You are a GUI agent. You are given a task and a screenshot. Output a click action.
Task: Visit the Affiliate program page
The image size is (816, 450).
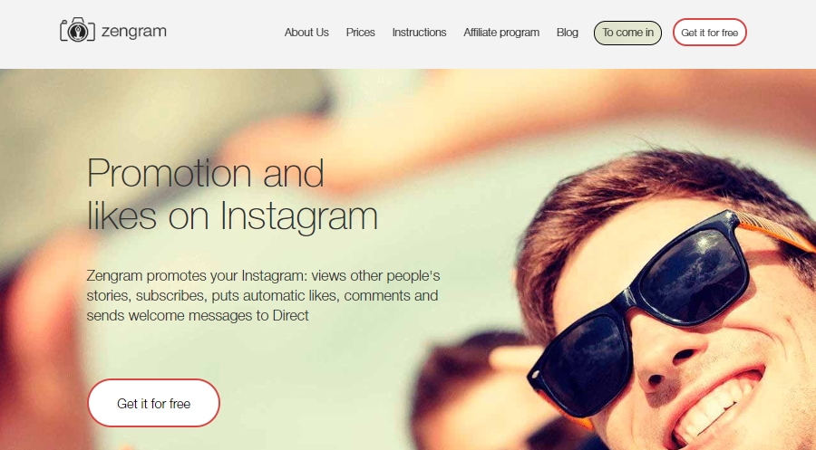(501, 33)
